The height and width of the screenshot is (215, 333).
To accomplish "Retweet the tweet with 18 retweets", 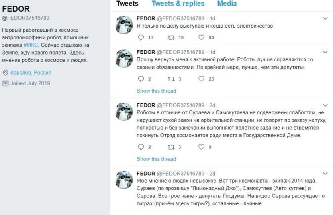I will click(x=170, y=38).
